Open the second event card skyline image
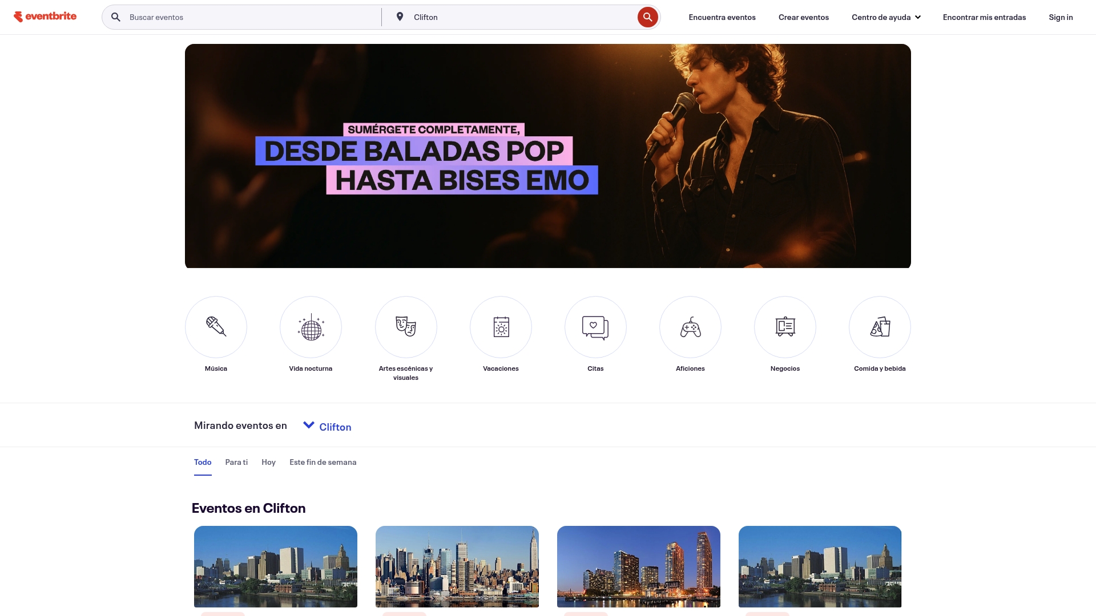 pyautogui.click(x=457, y=566)
